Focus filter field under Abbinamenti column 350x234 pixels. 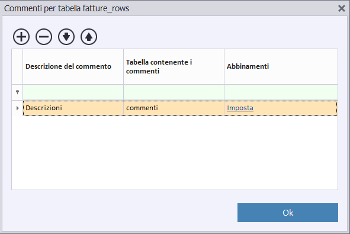(281, 92)
